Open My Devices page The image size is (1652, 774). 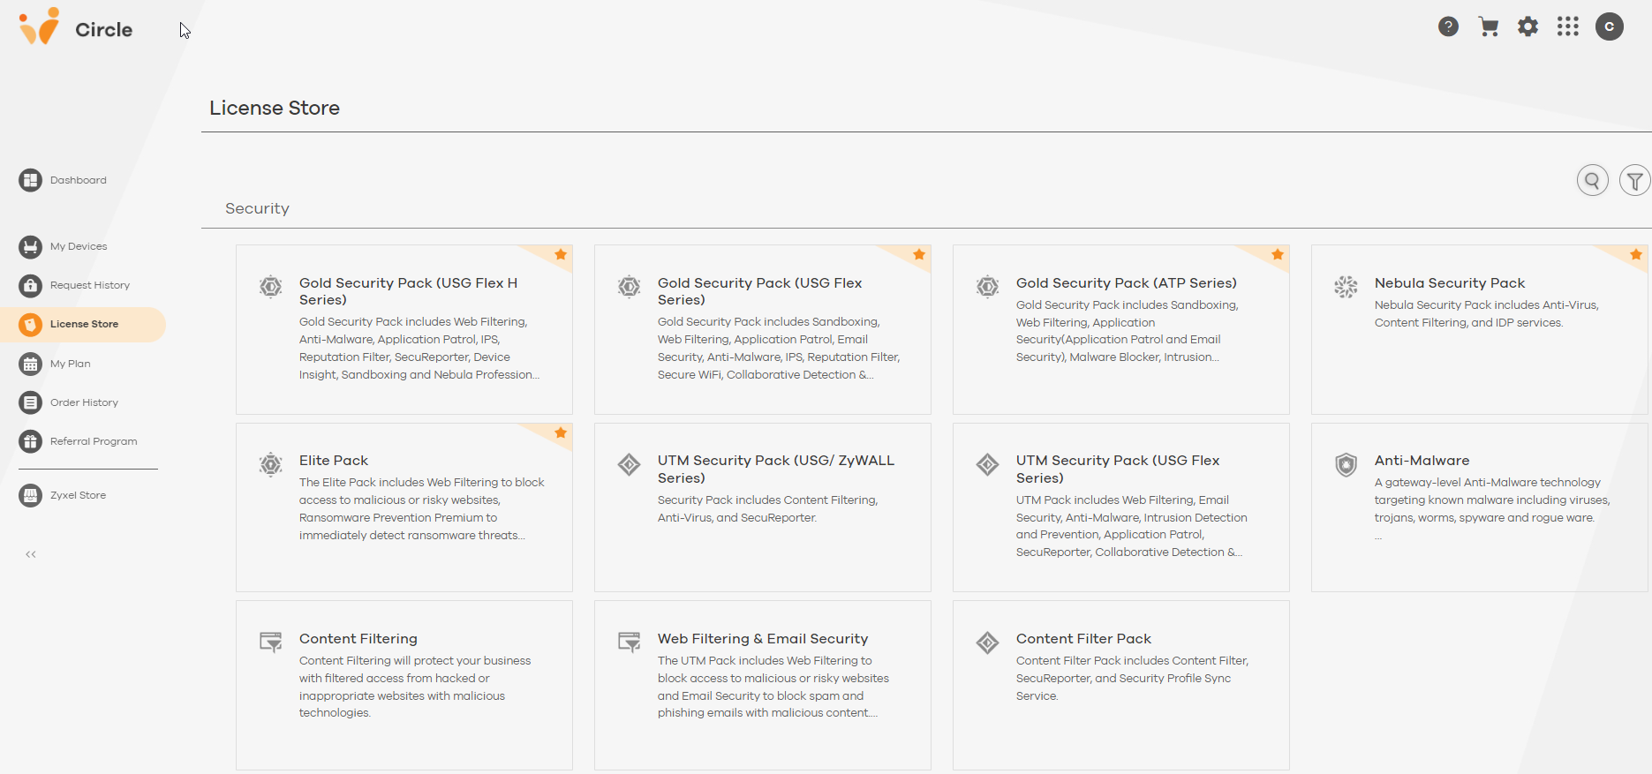[78, 246]
